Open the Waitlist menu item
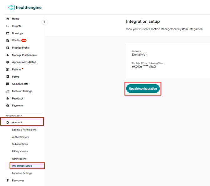Viewport: 210px width, 186px height. point(16,41)
